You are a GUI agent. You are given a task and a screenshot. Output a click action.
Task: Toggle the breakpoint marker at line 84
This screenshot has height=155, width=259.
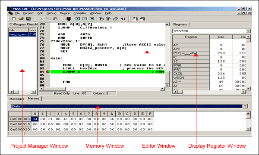pyautogui.click(x=48, y=71)
